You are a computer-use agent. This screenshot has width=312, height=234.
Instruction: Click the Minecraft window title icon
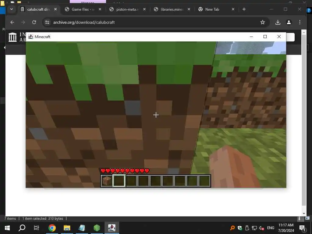pyautogui.click(x=31, y=37)
